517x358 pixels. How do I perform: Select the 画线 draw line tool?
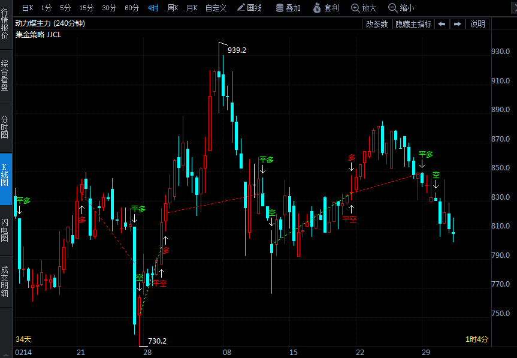[x=249, y=8]
